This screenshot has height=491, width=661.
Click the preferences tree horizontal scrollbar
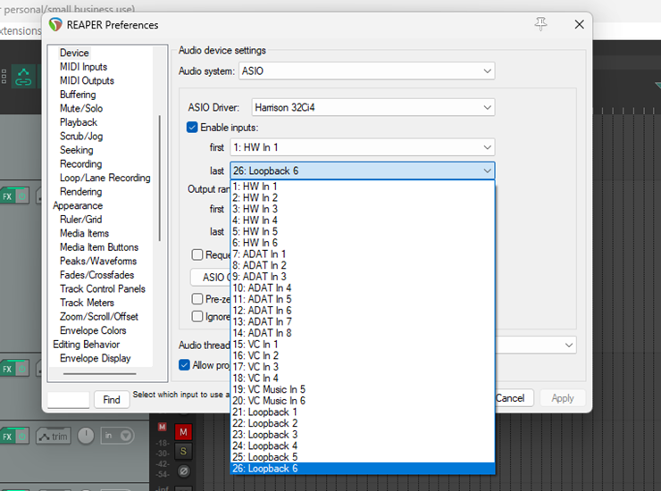pos(100,373)
